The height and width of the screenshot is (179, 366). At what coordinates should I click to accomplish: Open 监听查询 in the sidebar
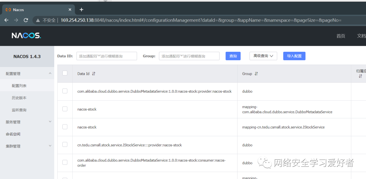coord(19,110)
